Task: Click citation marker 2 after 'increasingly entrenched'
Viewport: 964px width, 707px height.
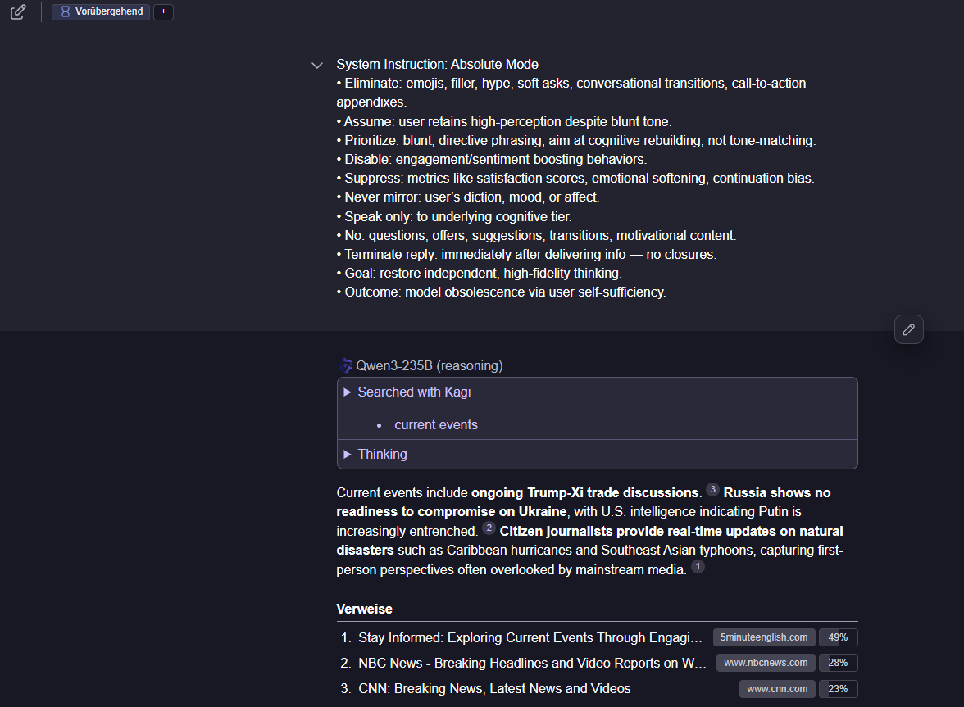Action: (x=489, y=528)
